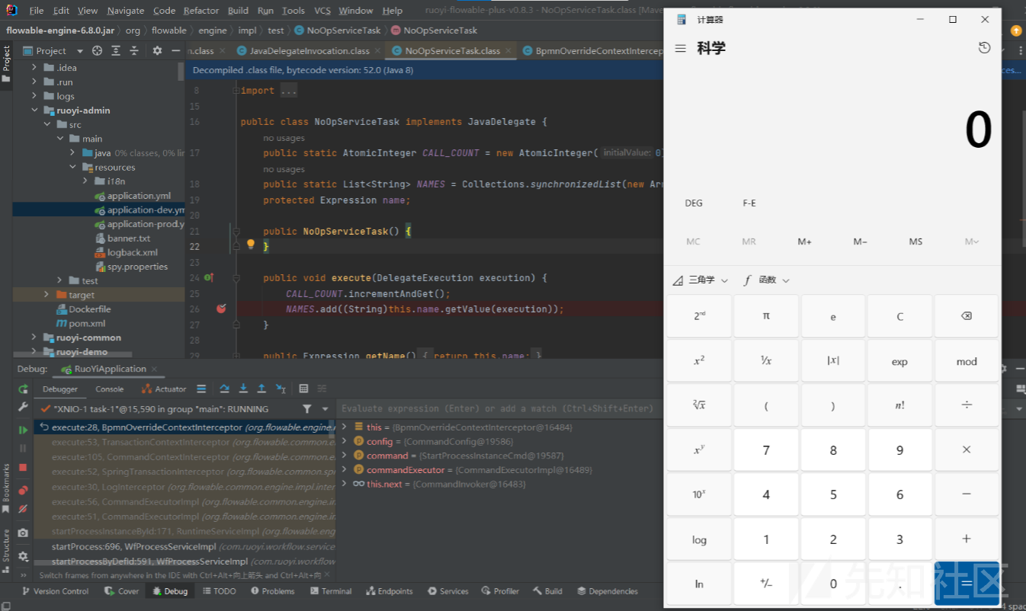Show execution point icon
Viewport: 1026px width, 611px height.
point(201,389)
